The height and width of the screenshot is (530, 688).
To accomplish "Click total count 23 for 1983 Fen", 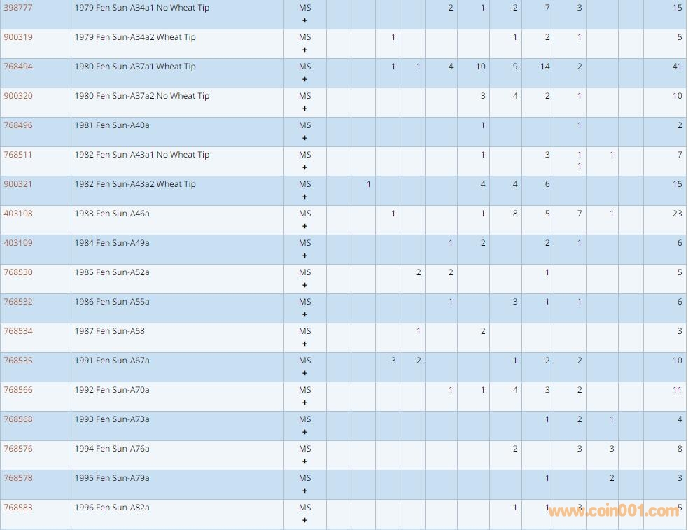I will click(x=676, y=214).
